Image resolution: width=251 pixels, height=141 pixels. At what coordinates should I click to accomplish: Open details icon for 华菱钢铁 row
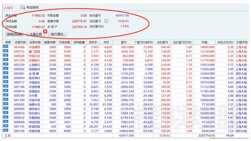(5, 117)
